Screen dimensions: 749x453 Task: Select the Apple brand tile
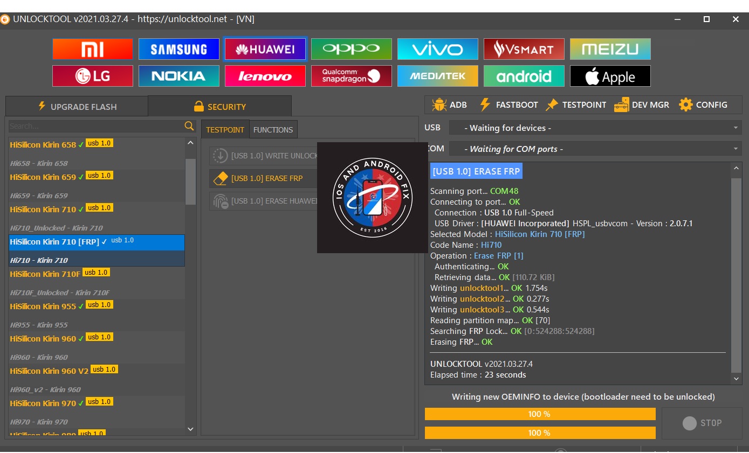(x=610, y=76)
